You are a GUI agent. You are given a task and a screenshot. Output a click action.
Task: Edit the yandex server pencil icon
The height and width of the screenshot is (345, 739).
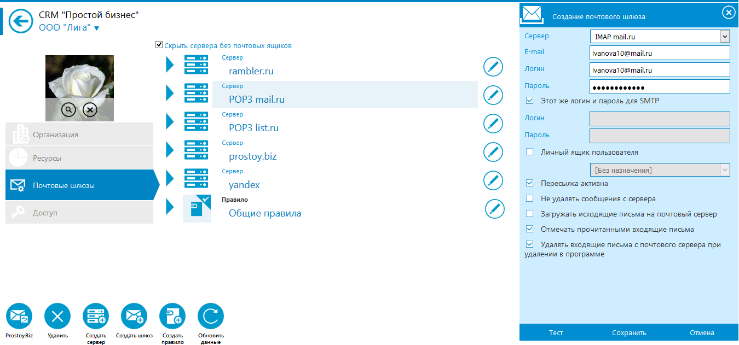(x=493, y=180)
